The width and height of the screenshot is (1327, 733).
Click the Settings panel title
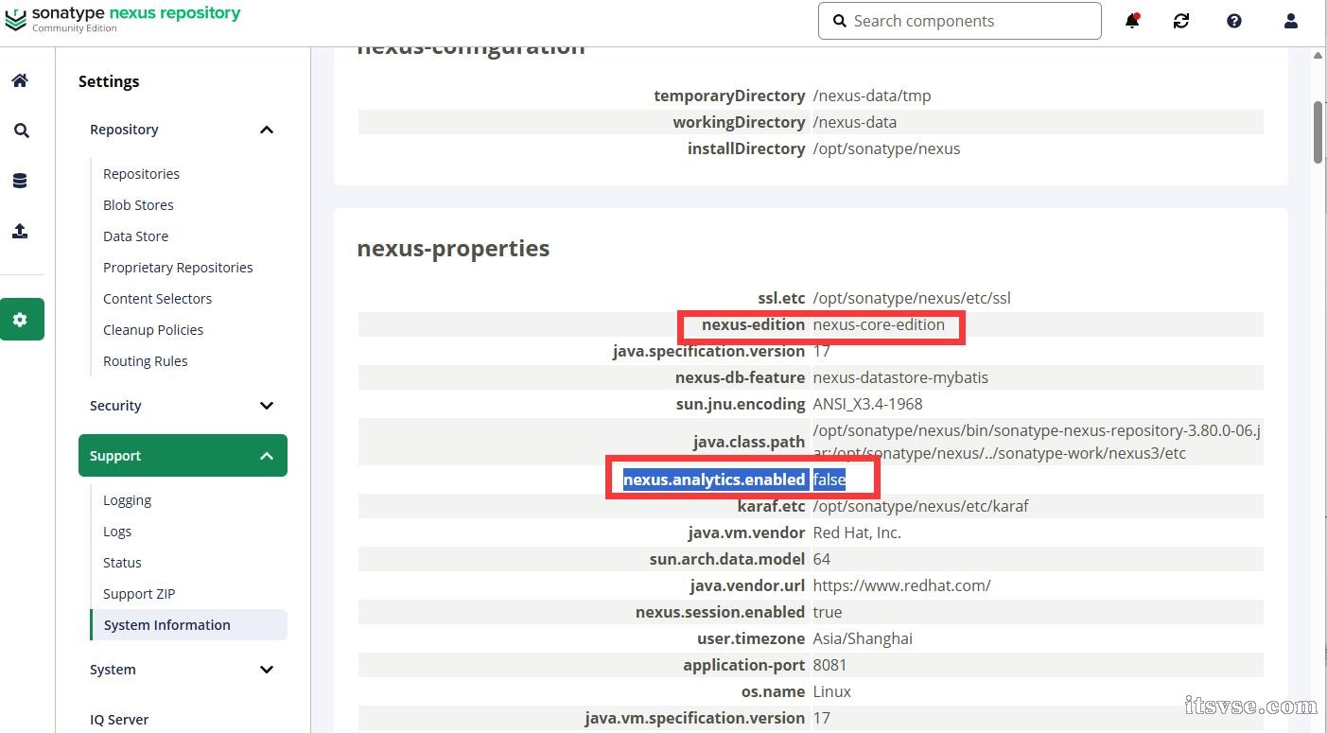click(x=109, y=81)
